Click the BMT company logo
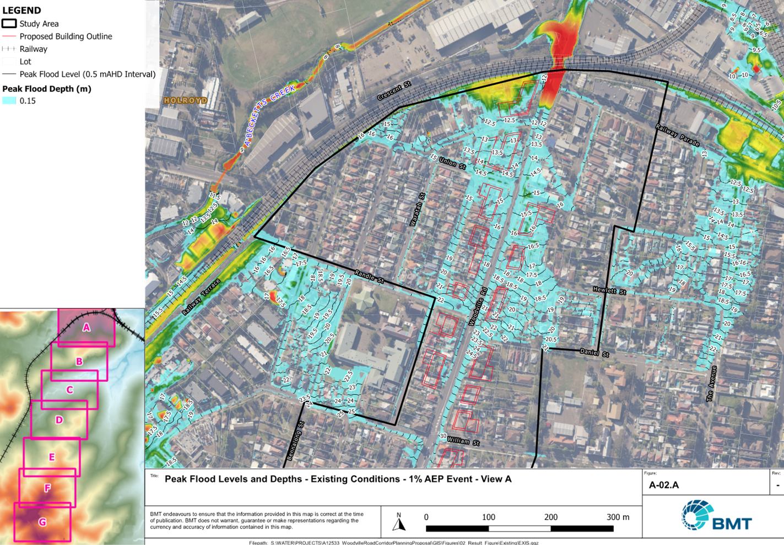 click(x=716, y=516)
